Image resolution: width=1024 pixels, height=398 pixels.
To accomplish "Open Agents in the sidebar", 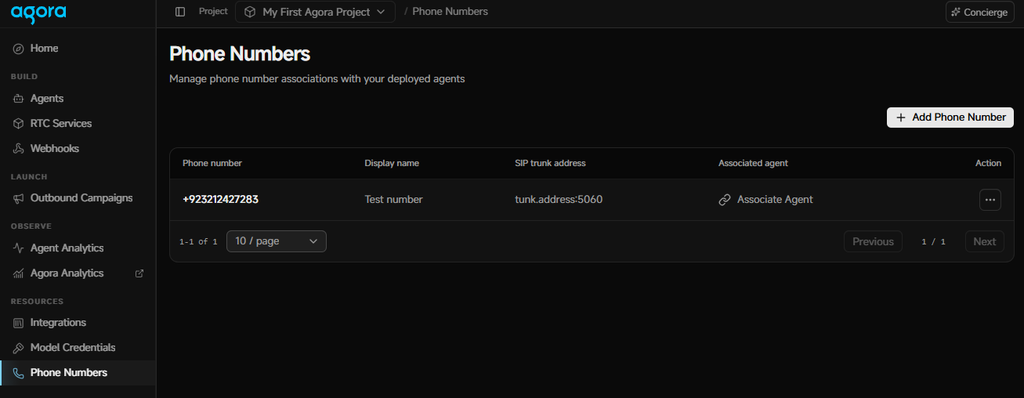I will 78,99.
